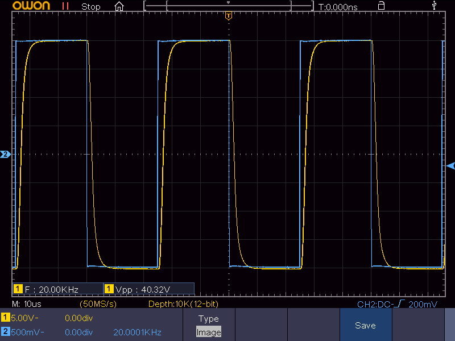This screenshot has width=455, height=341.
Task: Click the blue trigger level arrow
Action: [x=450, y=165]
